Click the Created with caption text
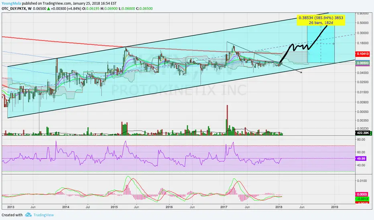This screenshot has height=220, width=374. (x=12, y=215)
